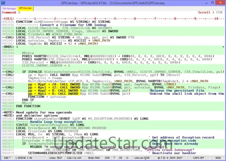Click the 'LOCAL ErrorCode AS LONG POINTER' line

click(x=47, y=131)
